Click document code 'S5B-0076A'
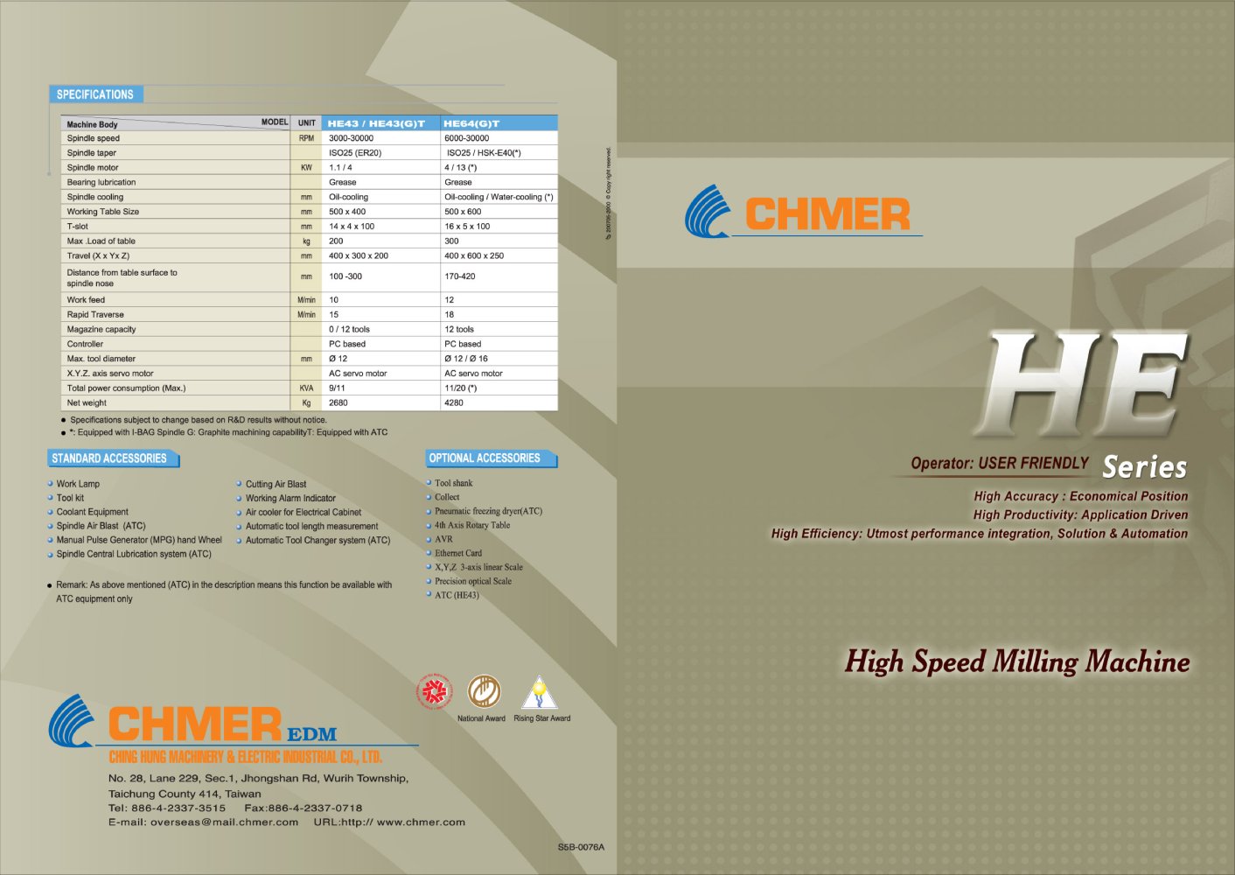1235x875 pixels. tap(581, 847)
